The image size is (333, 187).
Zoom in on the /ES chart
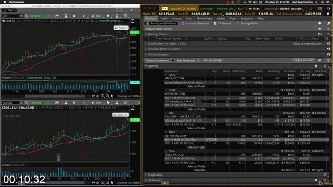(103, 96)
